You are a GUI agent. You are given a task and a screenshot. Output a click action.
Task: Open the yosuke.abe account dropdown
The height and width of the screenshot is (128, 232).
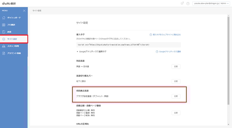[x=211, y=4]
